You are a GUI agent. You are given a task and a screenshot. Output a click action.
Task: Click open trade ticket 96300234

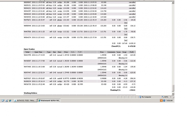click(28, 81)
